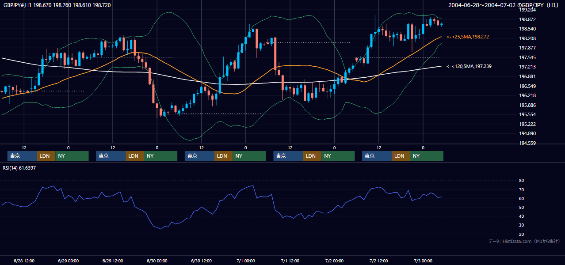Select the rightmost NY session block
Image resolution: width=565 pixels, height=265 pixels.
tap(427, 156)
